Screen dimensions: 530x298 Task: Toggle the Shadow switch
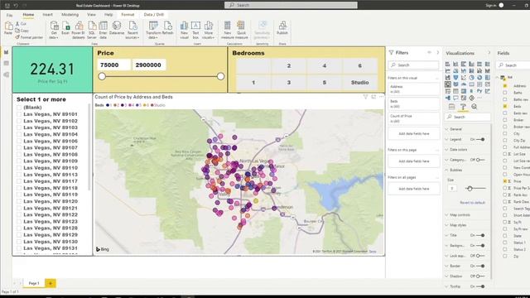(x=480, y=276)
